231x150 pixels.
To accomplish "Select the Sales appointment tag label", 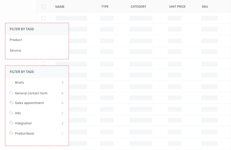I will [29, 103].
